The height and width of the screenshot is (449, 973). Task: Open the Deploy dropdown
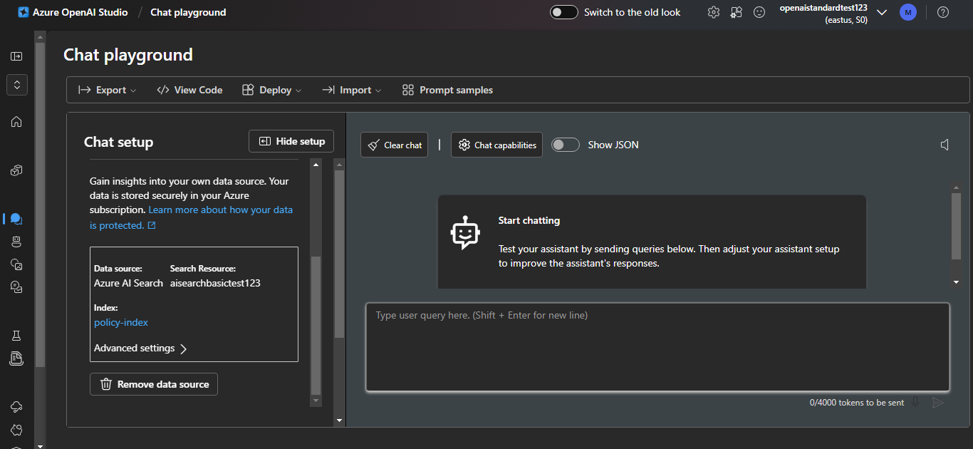pos(272,90)
